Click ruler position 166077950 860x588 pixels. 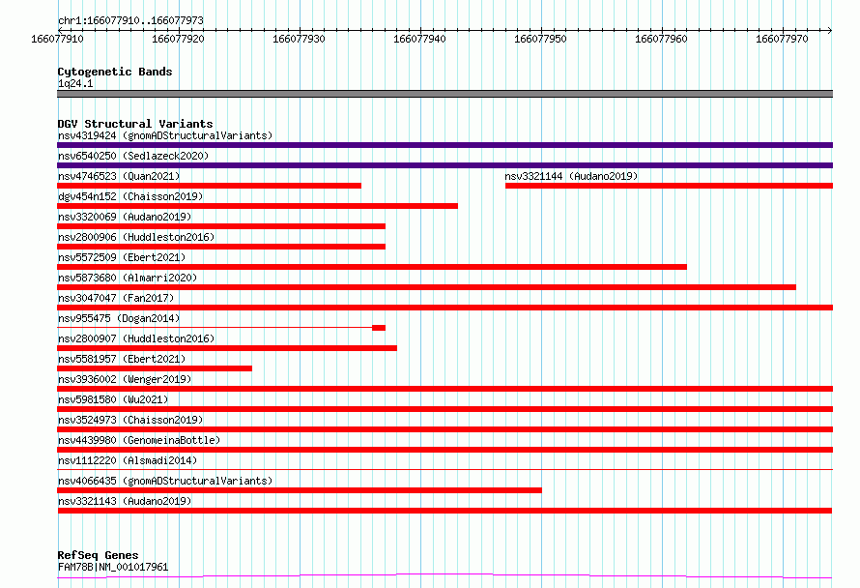tap(540, 39)
